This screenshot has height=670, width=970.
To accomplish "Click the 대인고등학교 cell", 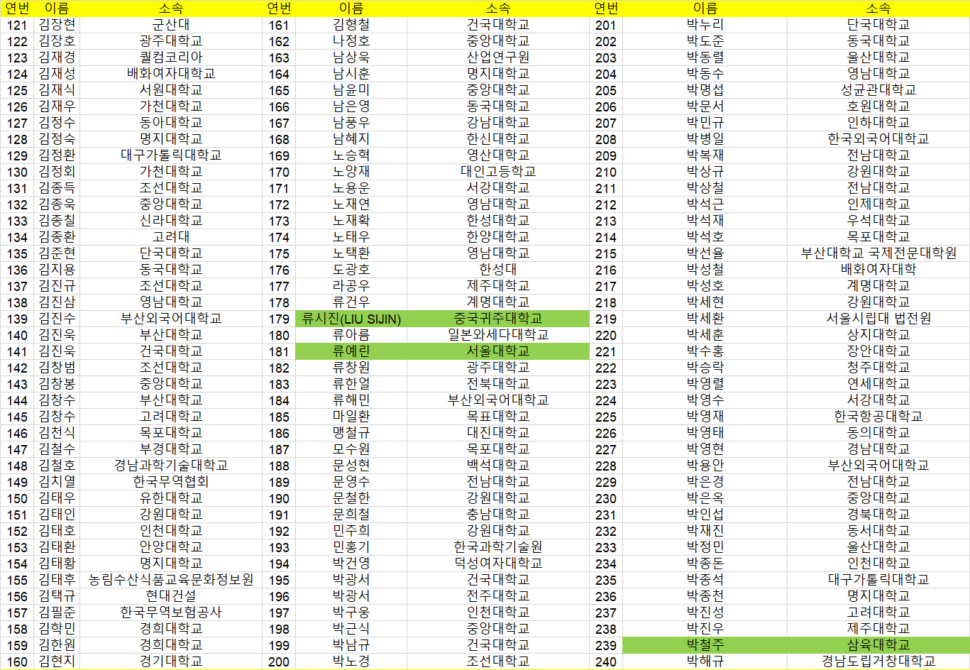I will click(498, 172).
